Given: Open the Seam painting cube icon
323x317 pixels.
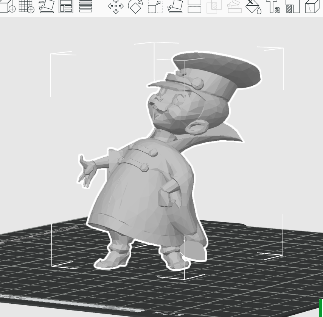Looking at the screenshot, I should 312,6.
